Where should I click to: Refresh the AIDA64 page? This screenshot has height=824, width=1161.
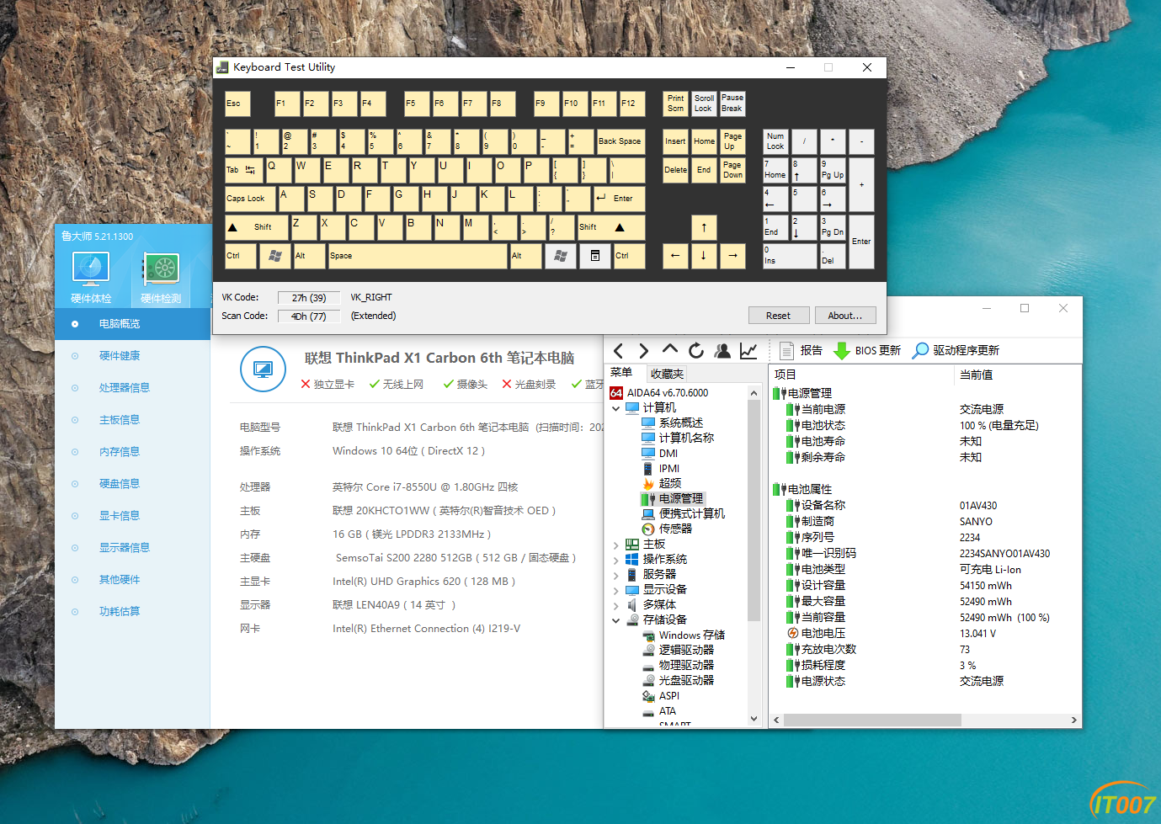click(x=696, y=351)
